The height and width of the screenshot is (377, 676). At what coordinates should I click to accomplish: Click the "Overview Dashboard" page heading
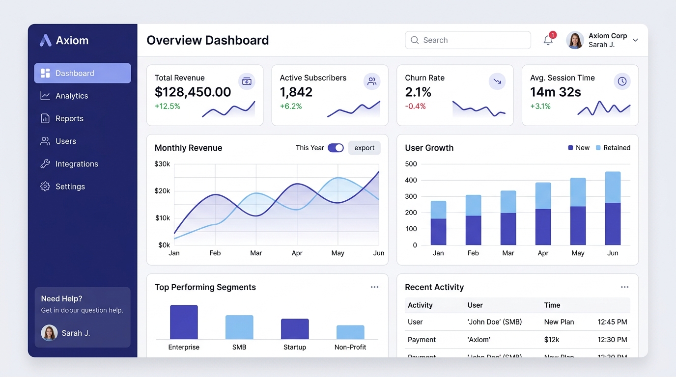[x=208, y=40]
